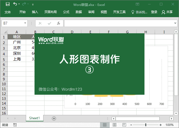Switch to the 开始 ribbon tab

(x=23, y=12)
